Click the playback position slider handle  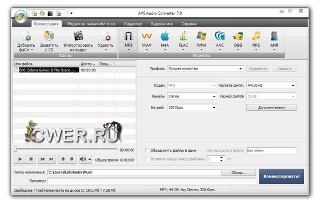(x=15, y=150)
